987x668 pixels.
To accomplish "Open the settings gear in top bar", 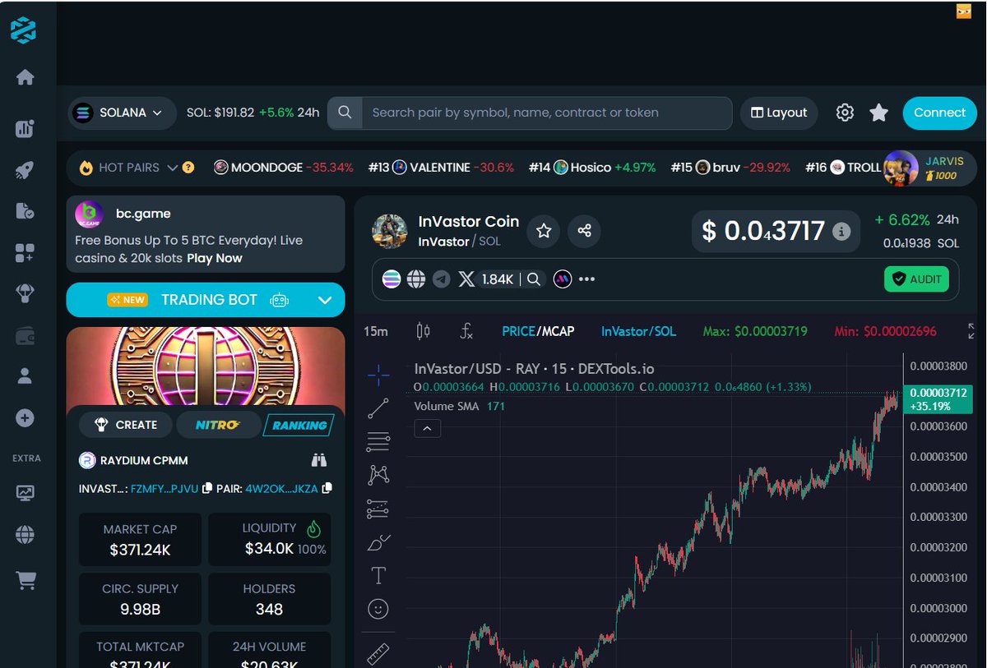I will tap(845, 113).
